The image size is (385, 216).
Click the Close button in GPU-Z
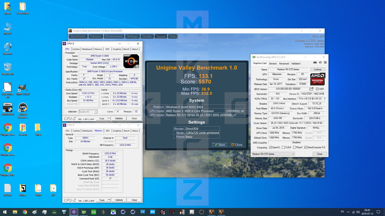pos(319,154)
